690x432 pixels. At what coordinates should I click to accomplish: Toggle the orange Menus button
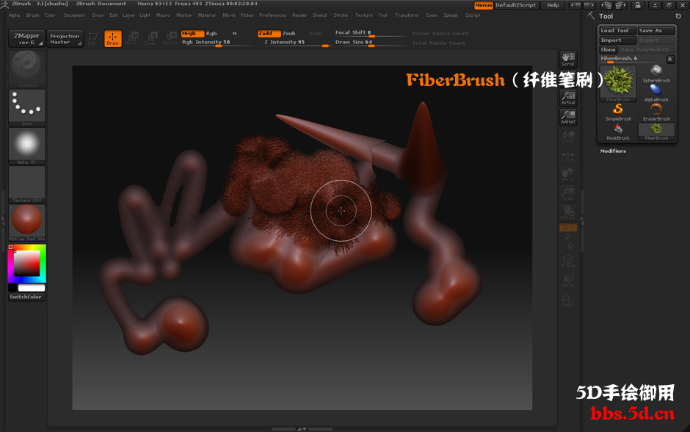coord(483,5)
